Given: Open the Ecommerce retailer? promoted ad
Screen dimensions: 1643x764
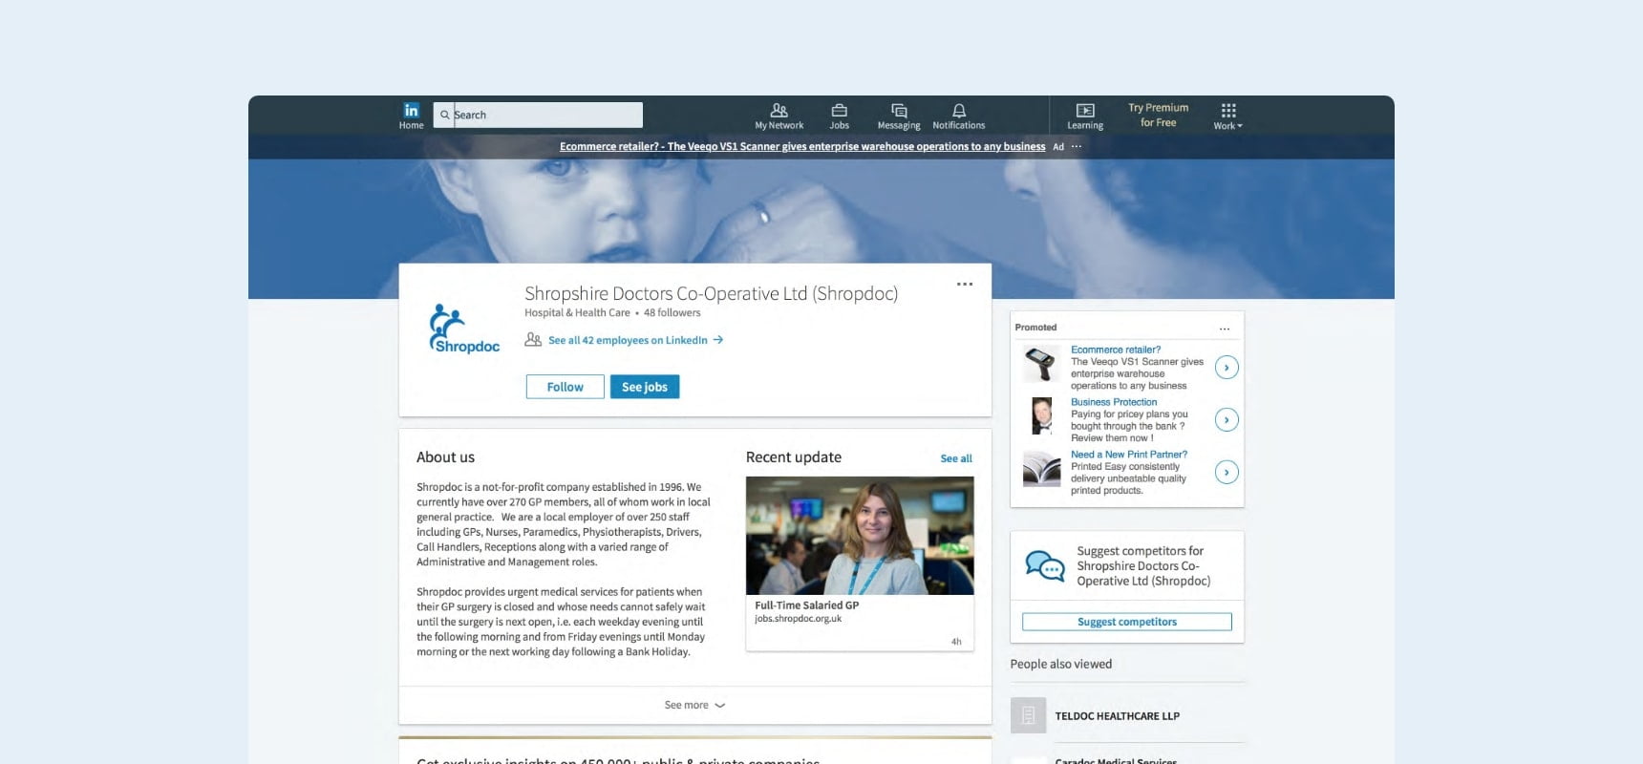Looking at the screenshot, I should [x=1116, y=350].
